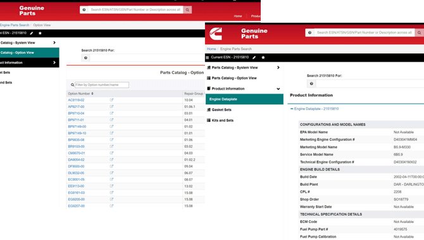Click Repair Group column header
This screenshot has height=240, width=424.
tap(194, 93)
